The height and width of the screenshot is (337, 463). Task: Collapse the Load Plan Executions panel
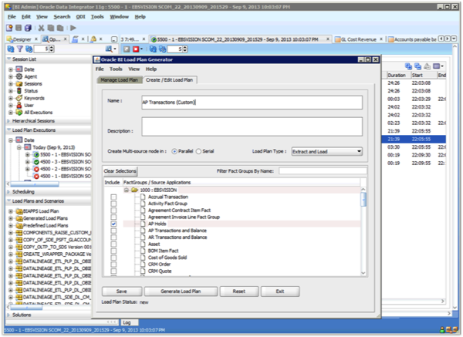pyautogui.click(x=8, y=130)
